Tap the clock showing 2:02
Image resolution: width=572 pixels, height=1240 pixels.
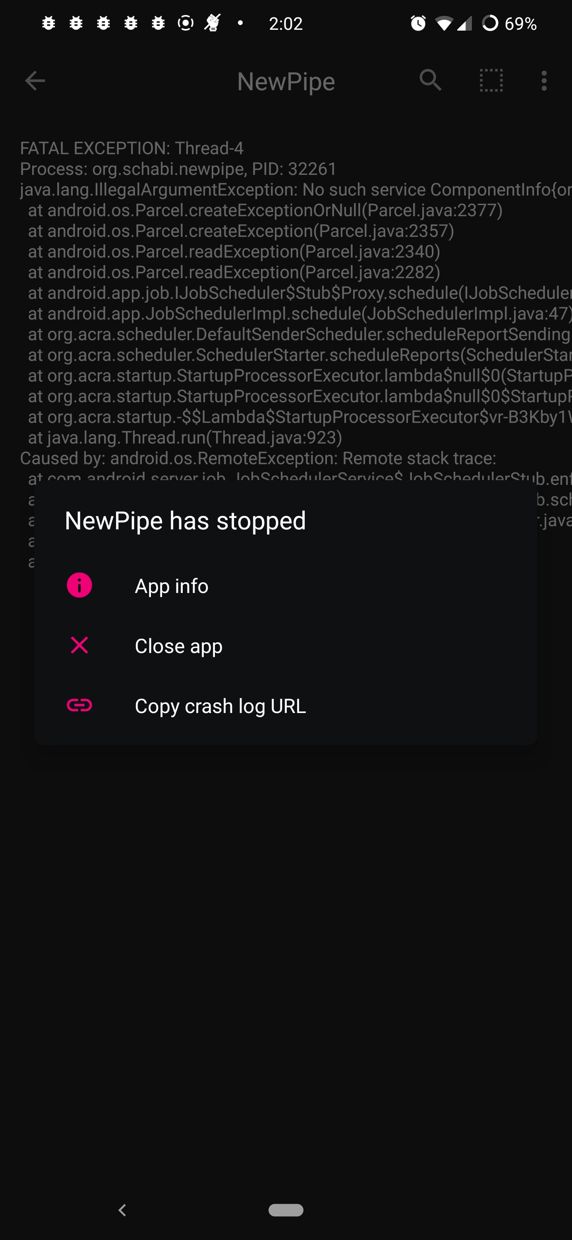pos(286,23)
